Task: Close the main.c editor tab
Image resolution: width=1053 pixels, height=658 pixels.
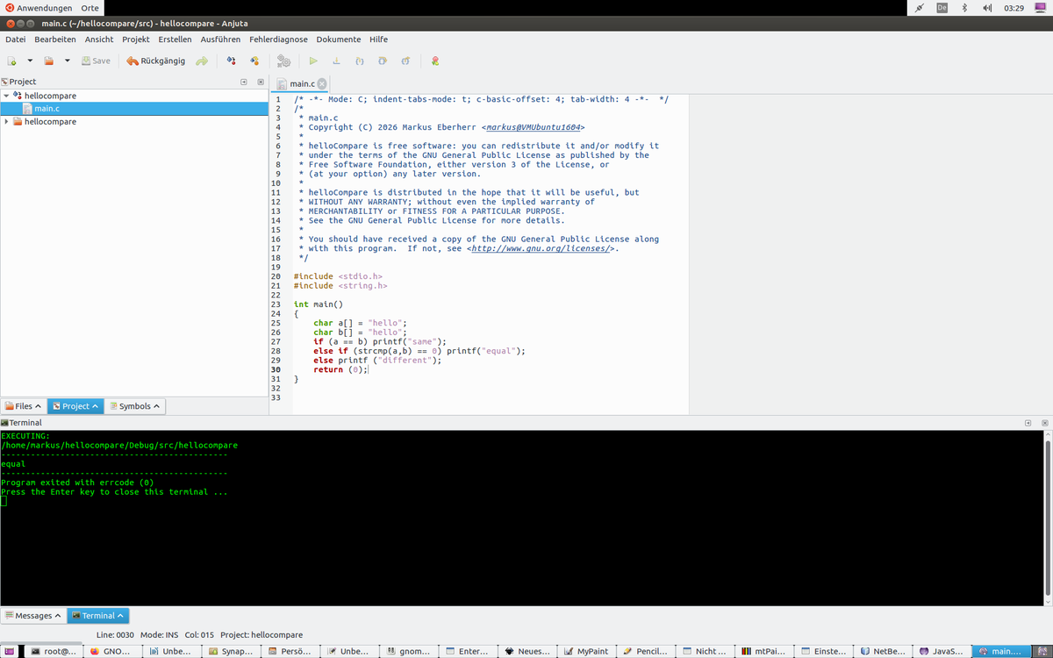Action: click(x=322, y=83)
